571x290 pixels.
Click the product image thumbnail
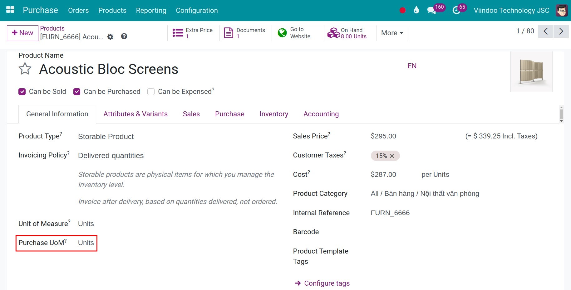(x=531, y=72)
